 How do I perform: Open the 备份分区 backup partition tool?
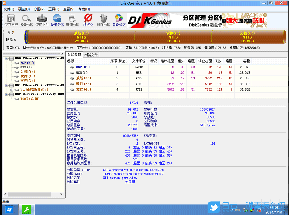coord(119,20)
